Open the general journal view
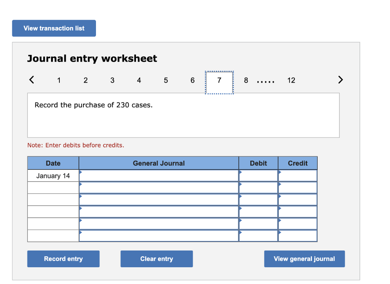The height and width of the screenshot is (284, 390). pos(304,258)
